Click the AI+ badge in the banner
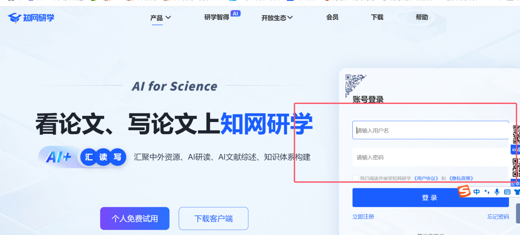The width and height of the screenshot is (520, 235). click(58, 157)
